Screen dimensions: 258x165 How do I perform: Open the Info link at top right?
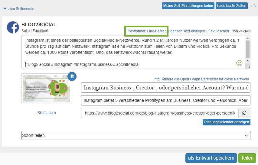coord(253,6)
